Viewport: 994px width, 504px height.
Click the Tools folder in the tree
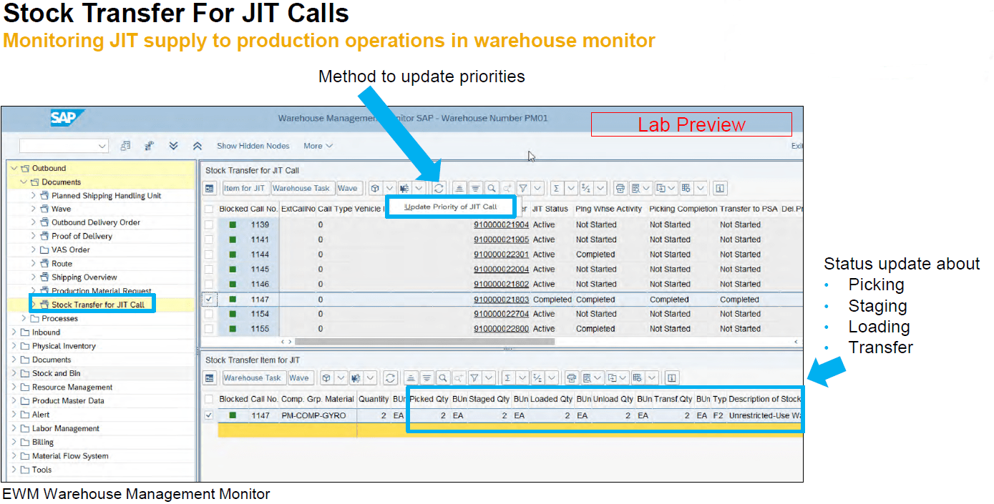[x=42, y=470]
